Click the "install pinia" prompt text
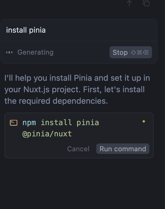This screenshot has width=165, height=209. [x=26, y=30]
